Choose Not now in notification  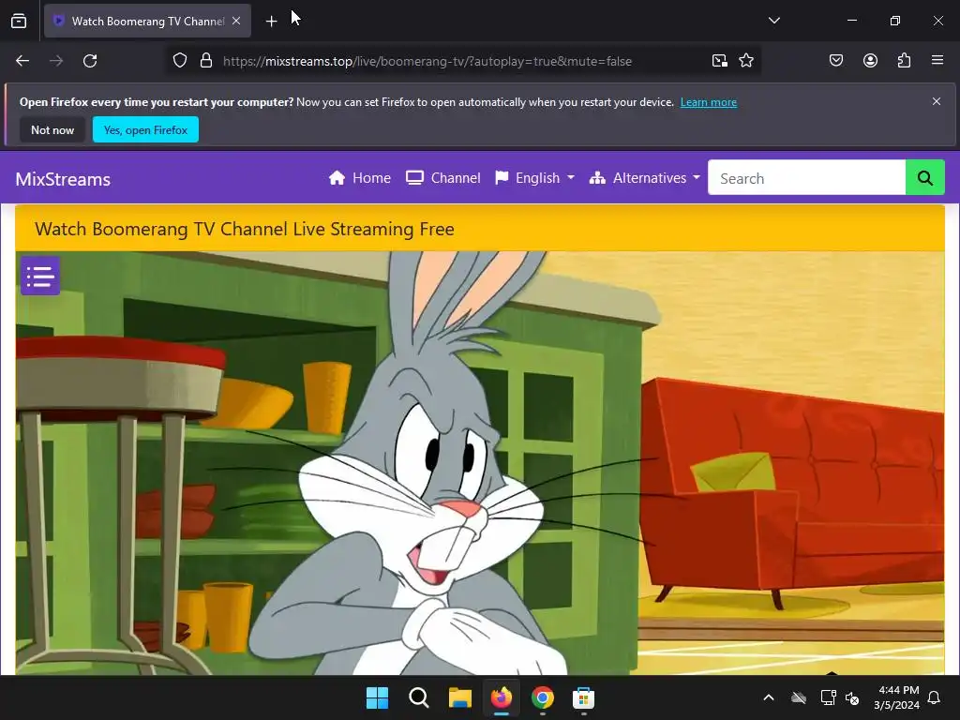pyautogui.click(x=52, y=129)
